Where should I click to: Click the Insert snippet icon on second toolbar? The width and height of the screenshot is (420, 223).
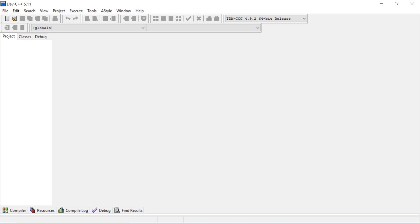tap(7, 28)
